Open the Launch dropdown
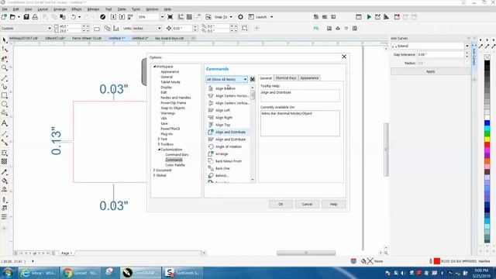Screen dimensions: 496x279 272,17
